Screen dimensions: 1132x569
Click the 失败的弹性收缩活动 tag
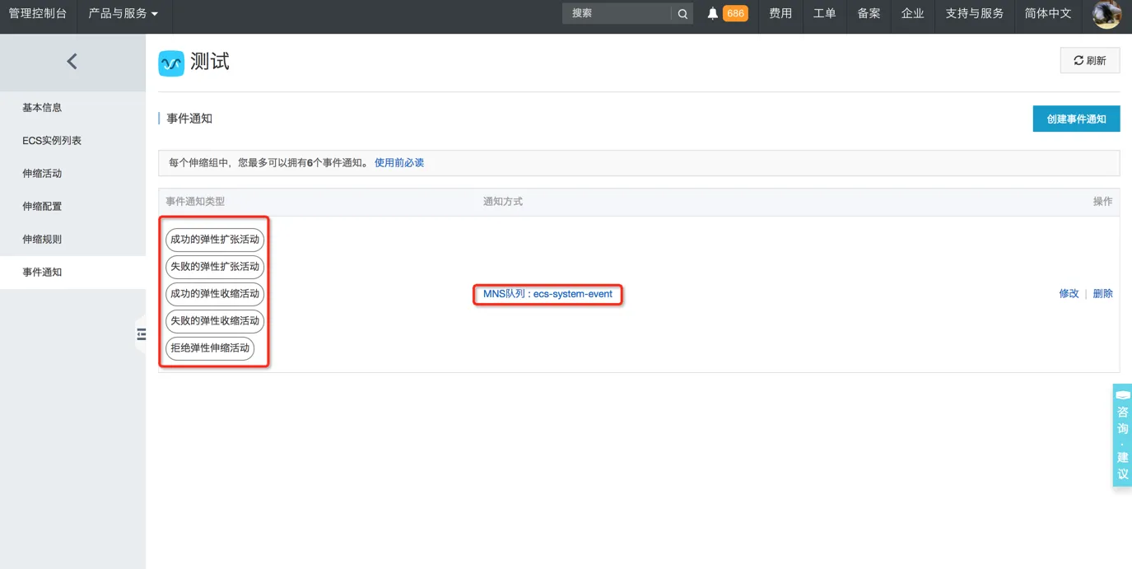coord(215,321)
